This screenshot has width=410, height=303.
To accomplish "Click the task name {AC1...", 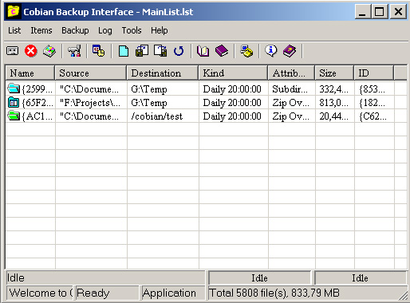I will click(x=37, y=116).
